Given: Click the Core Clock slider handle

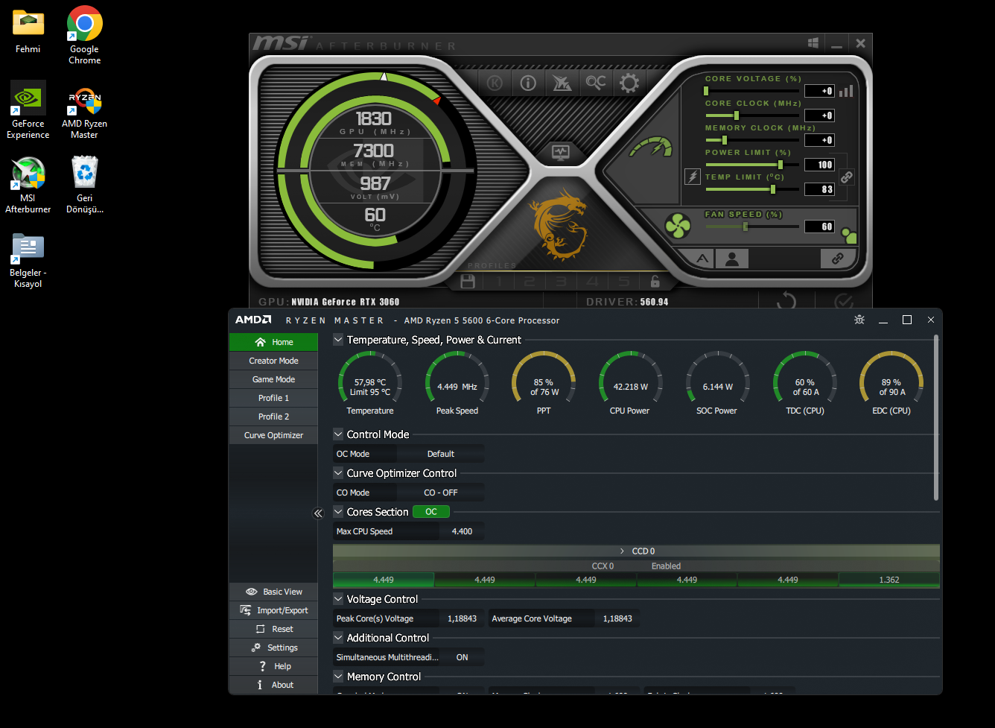Looking at the screenshot, I should point(737,115).
